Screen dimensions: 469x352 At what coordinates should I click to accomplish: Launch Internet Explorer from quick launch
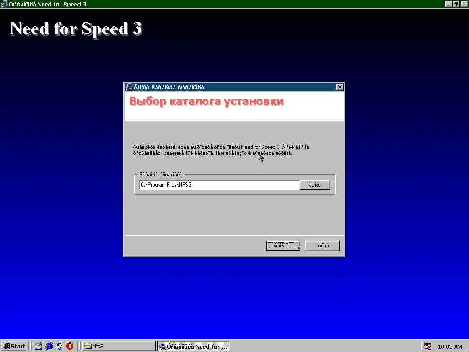pyautogui.click(x=49, y=346)
